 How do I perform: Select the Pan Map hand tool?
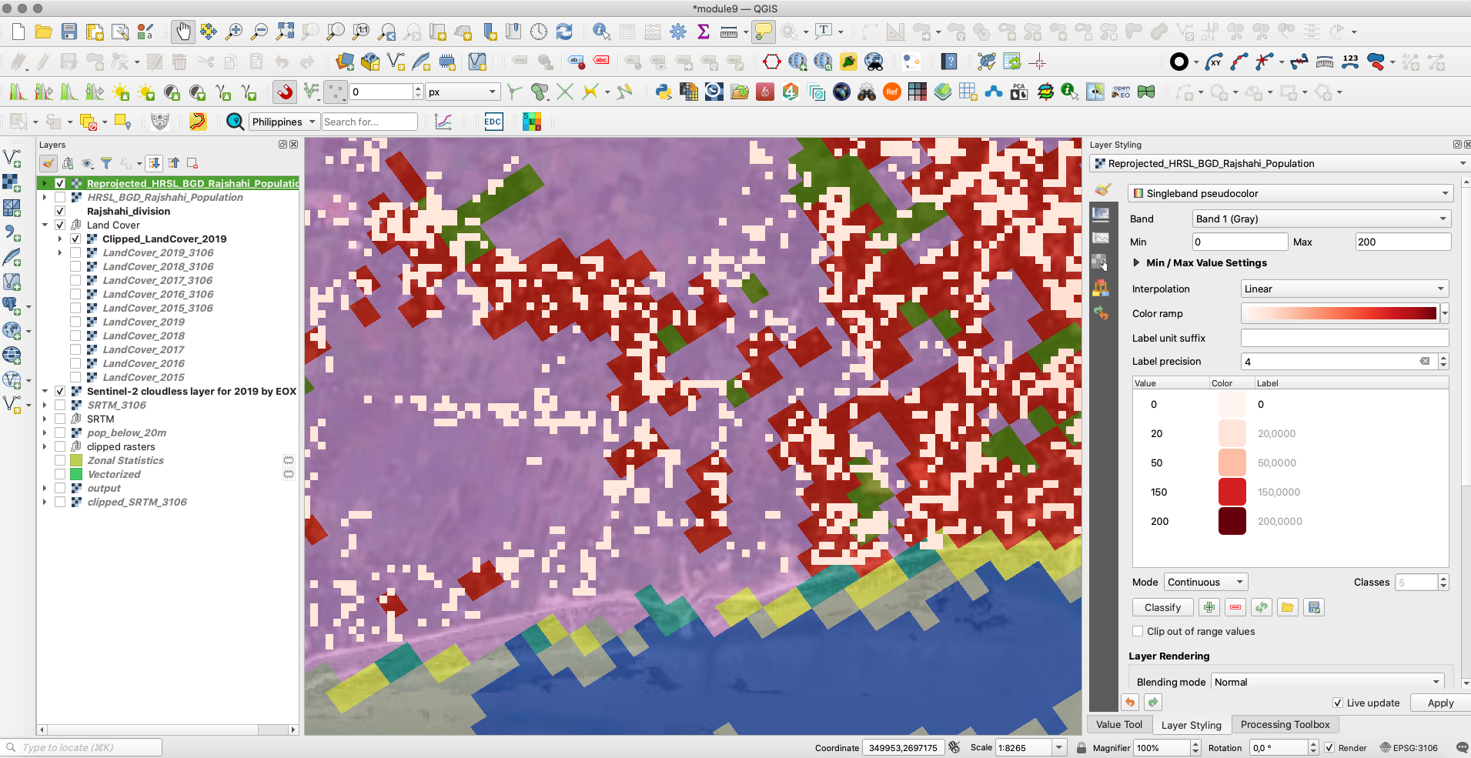click(x=182, y=32)
